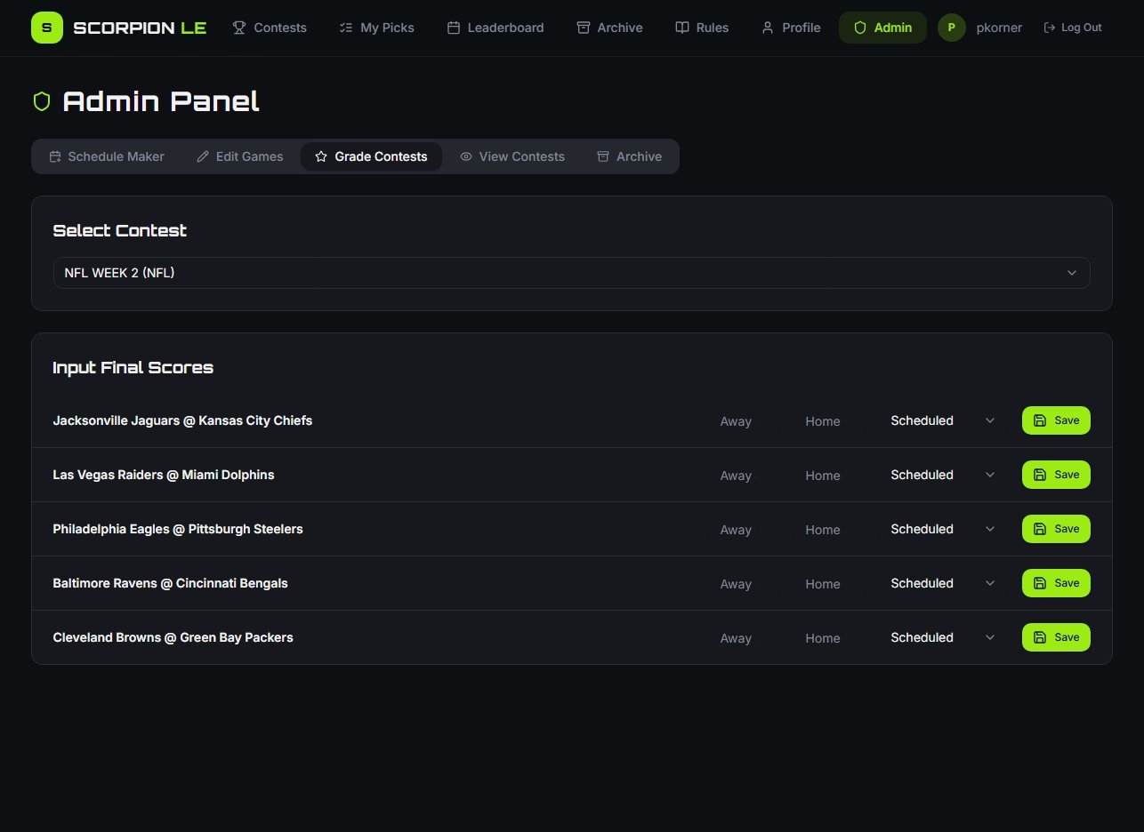Log out of the account

tap(1073, 28)
